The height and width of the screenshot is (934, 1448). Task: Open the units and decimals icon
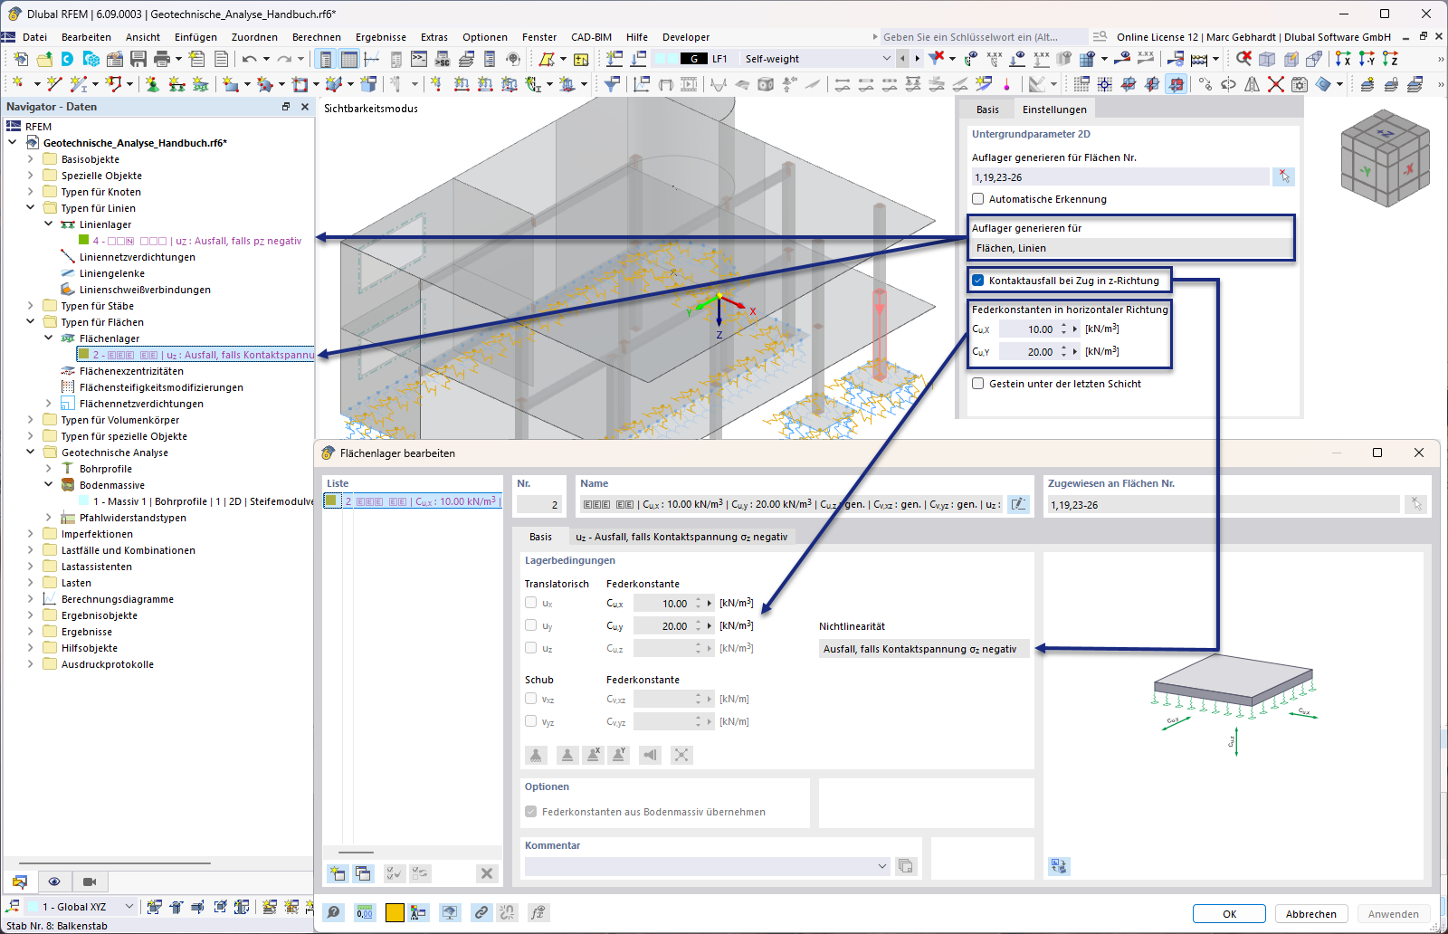click(364, 912)
